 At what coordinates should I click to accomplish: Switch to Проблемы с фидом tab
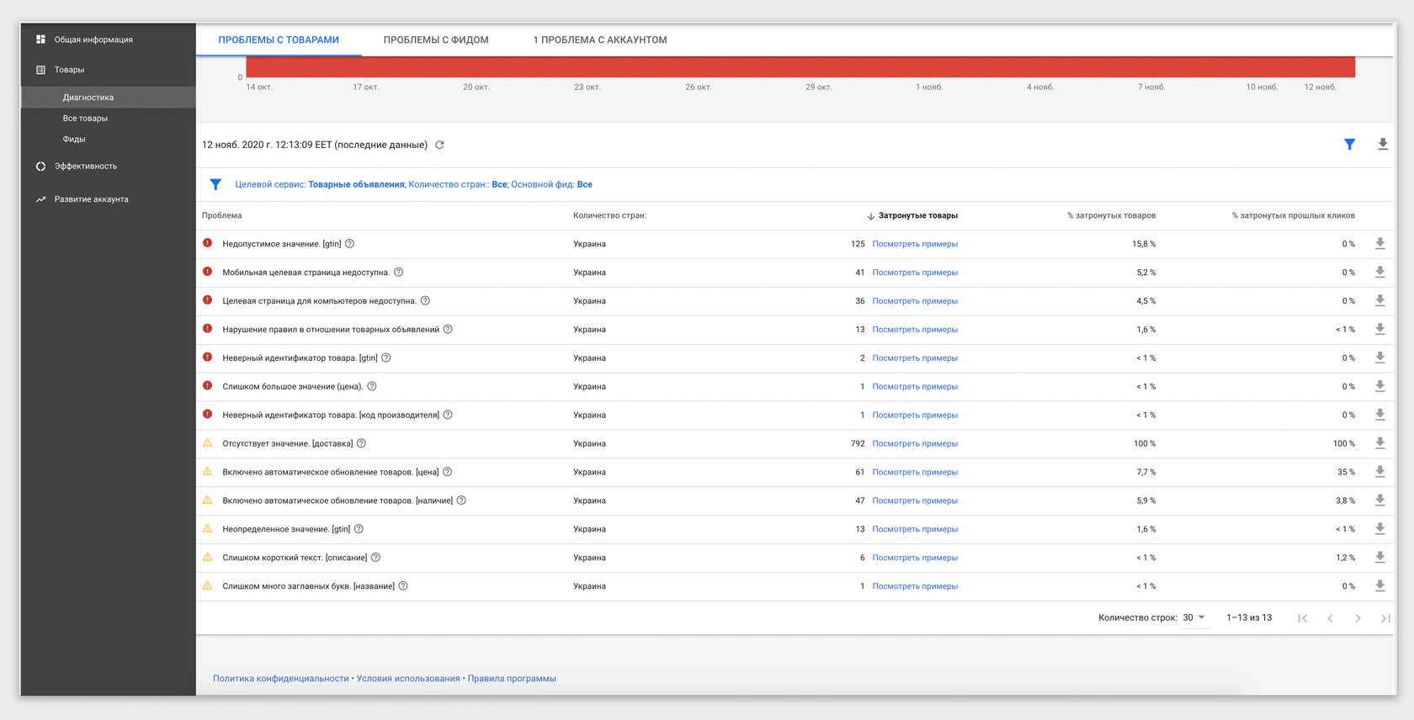click(x=436, y=40)
